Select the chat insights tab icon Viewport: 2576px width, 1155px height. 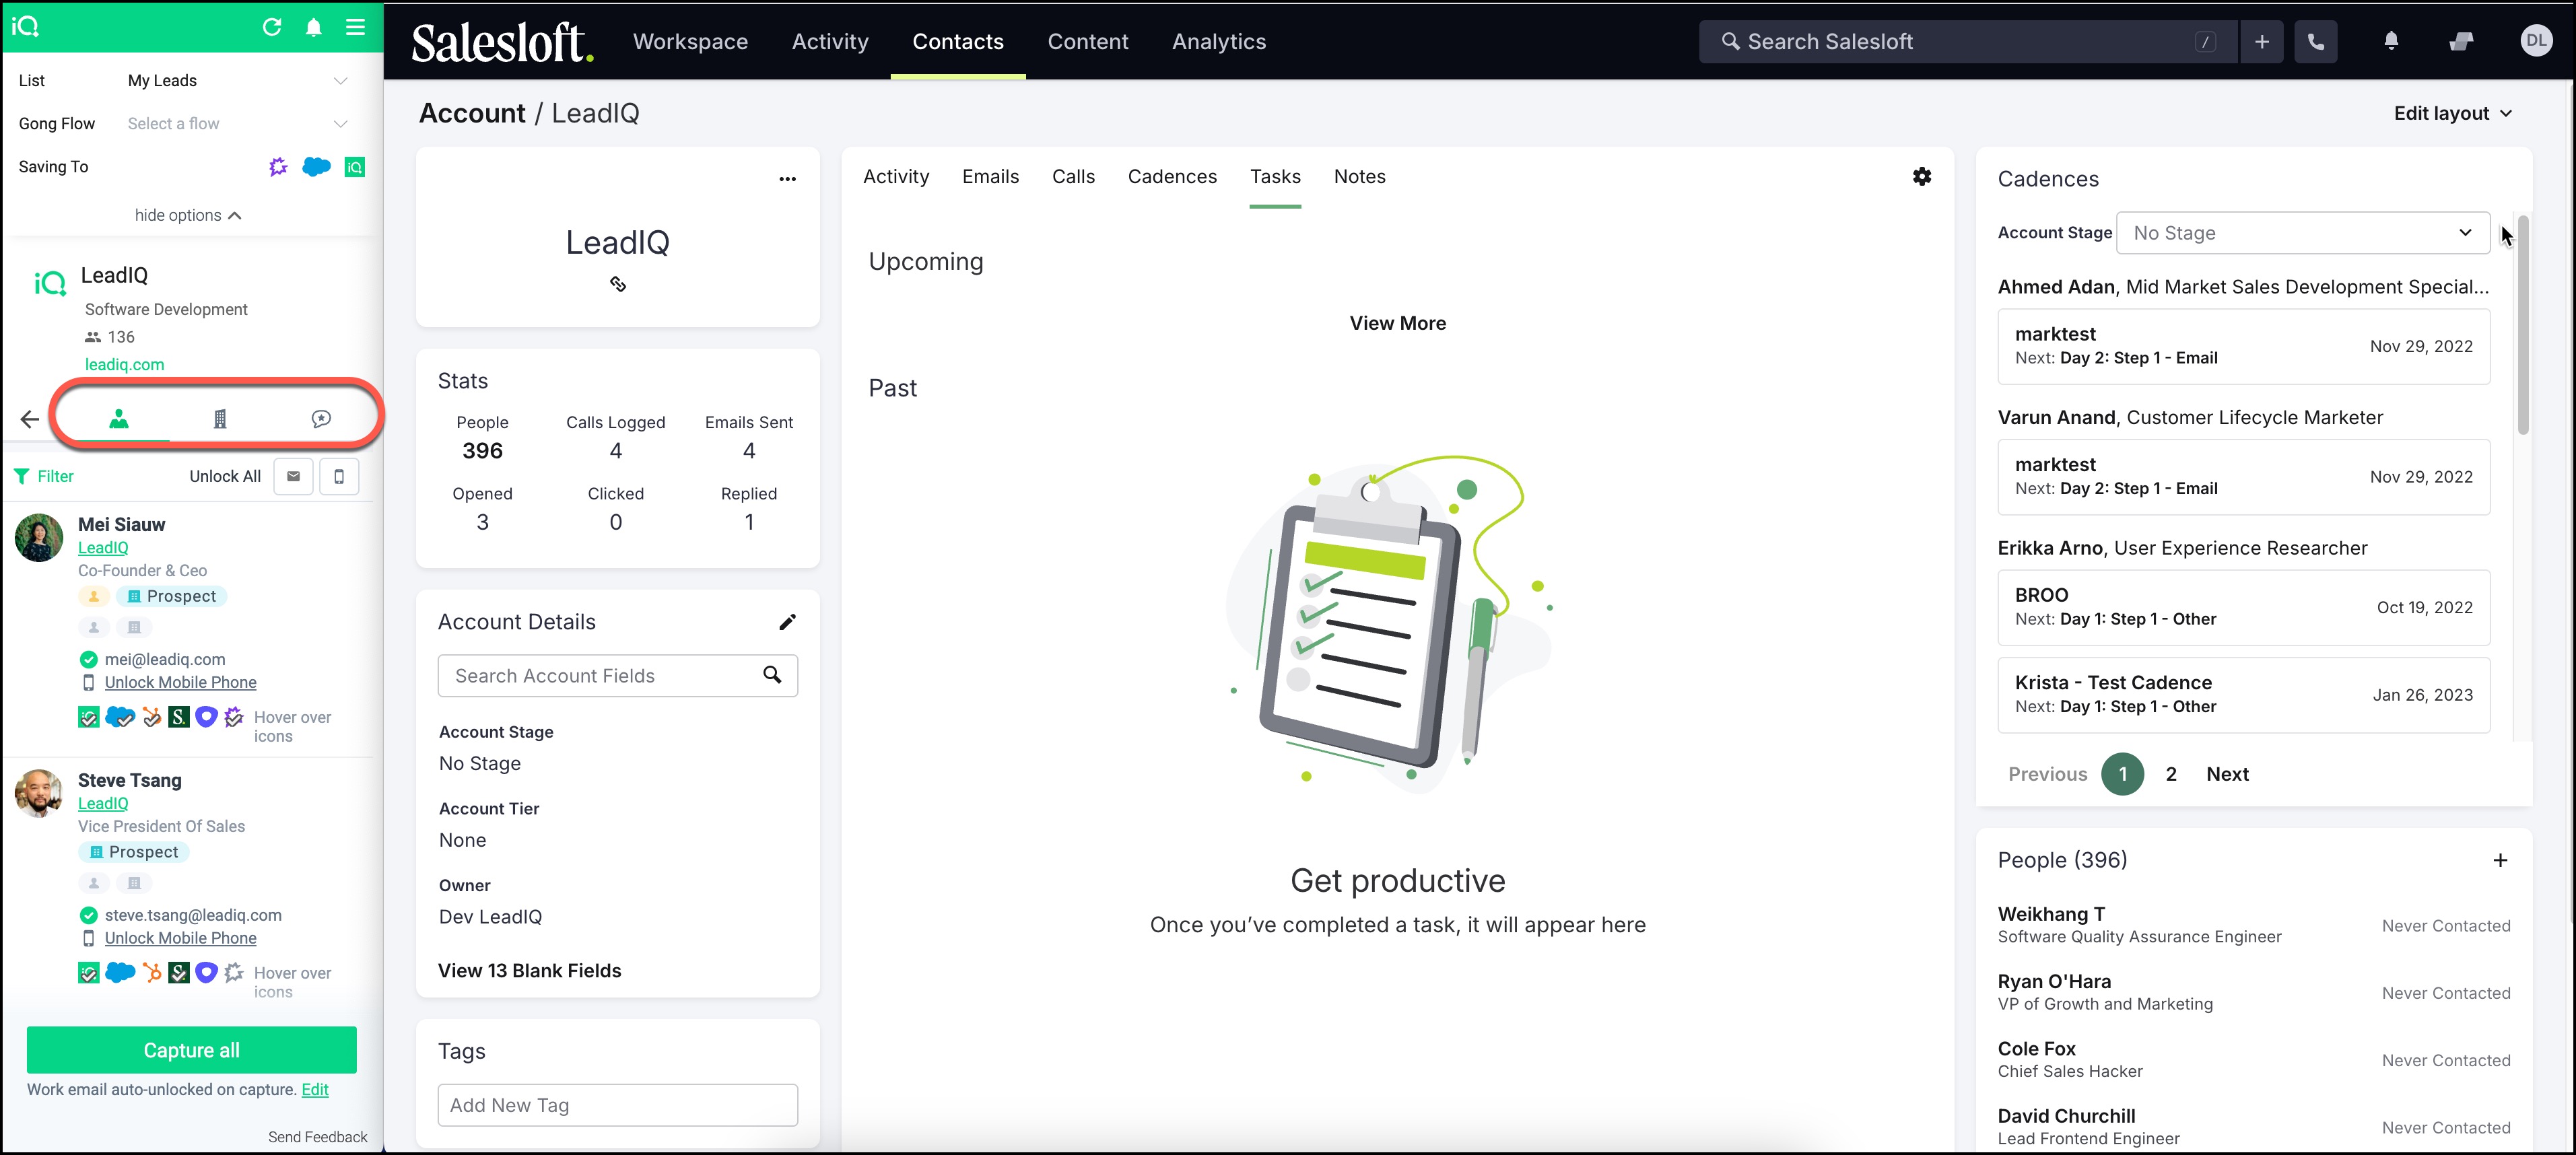[321, 419]
